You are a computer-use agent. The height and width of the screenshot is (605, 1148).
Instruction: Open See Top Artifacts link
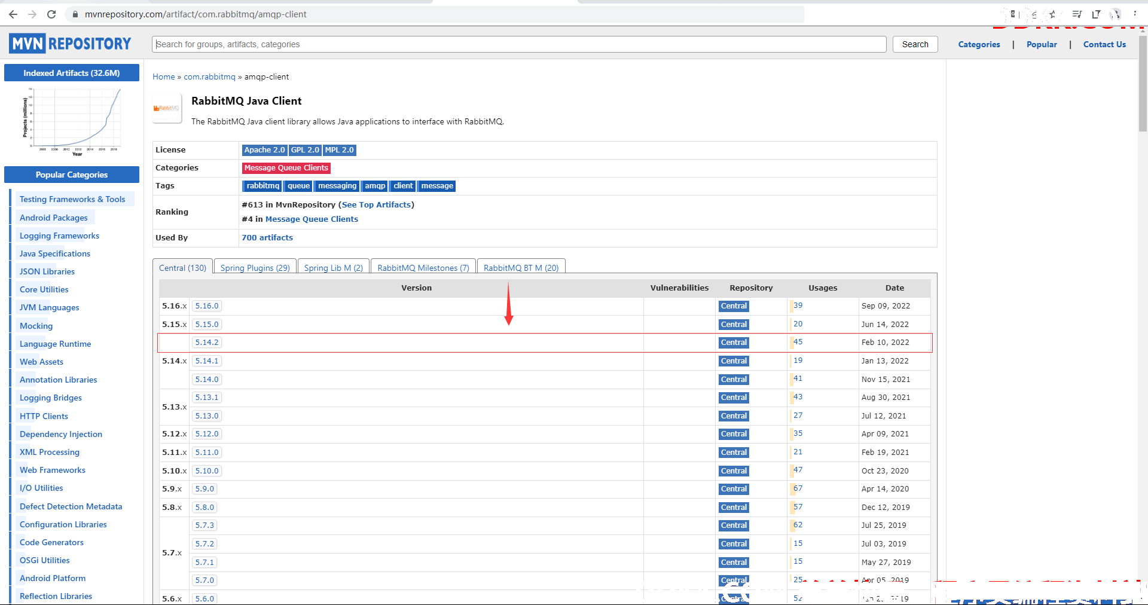tap(376, 204)
